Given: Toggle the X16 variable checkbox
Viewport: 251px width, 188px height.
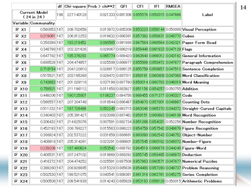Looking at the screenshot, I should point(16,128).
